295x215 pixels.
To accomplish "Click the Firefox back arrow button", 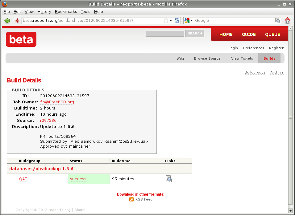I will tap(7, 21).
